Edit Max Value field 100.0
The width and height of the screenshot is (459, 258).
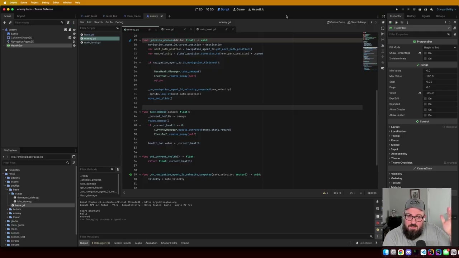441,76
